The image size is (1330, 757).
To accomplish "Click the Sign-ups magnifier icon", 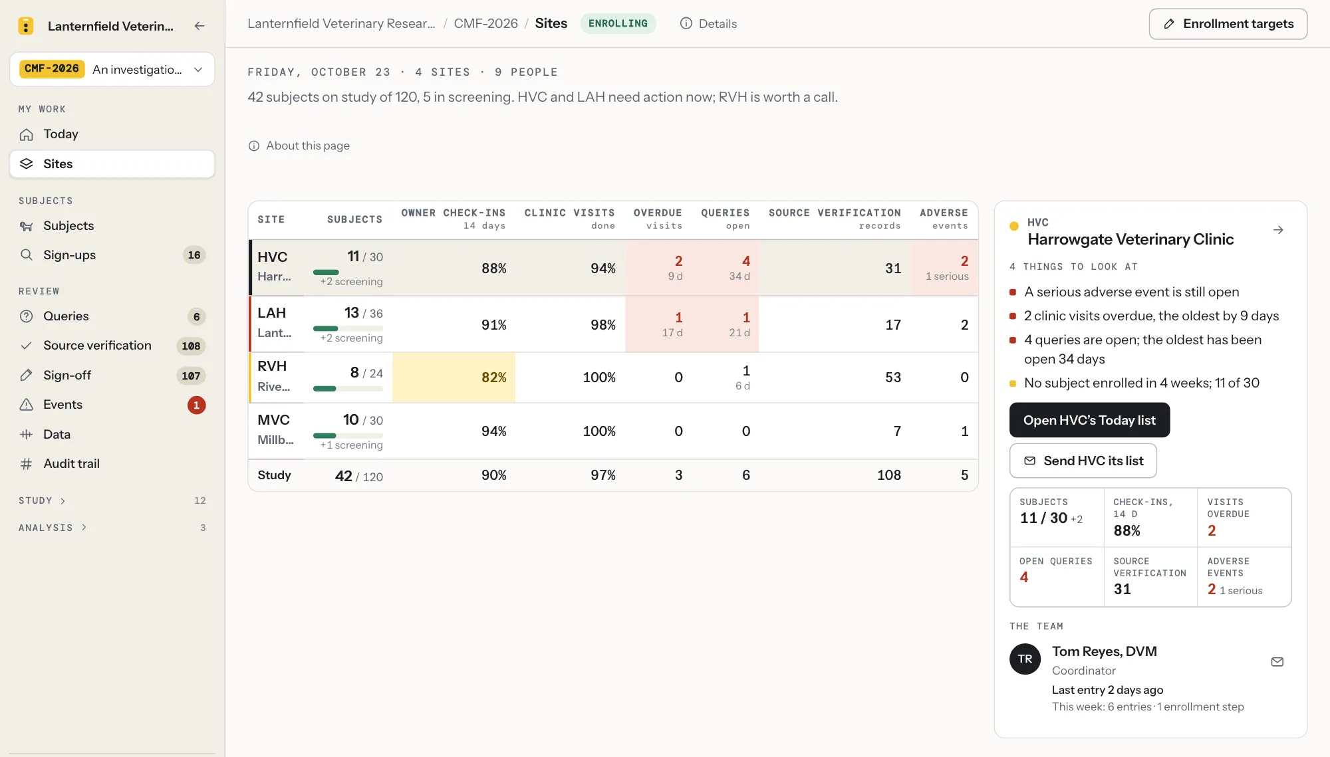I will point(27,255).
